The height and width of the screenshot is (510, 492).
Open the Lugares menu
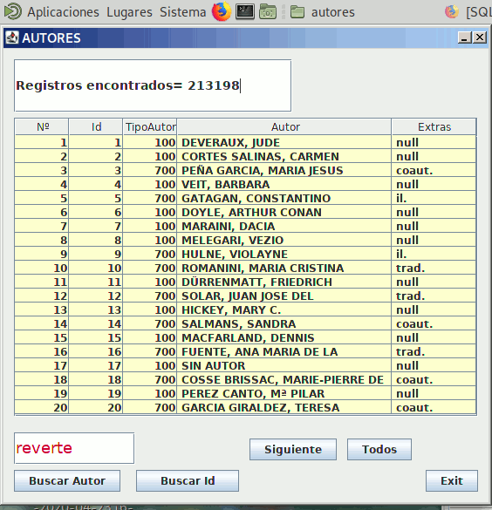coord(129,12)
